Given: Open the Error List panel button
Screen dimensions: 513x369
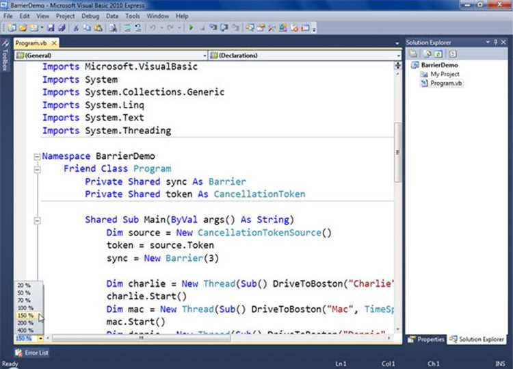Looking at the screenshot, I should coord(32,353).
